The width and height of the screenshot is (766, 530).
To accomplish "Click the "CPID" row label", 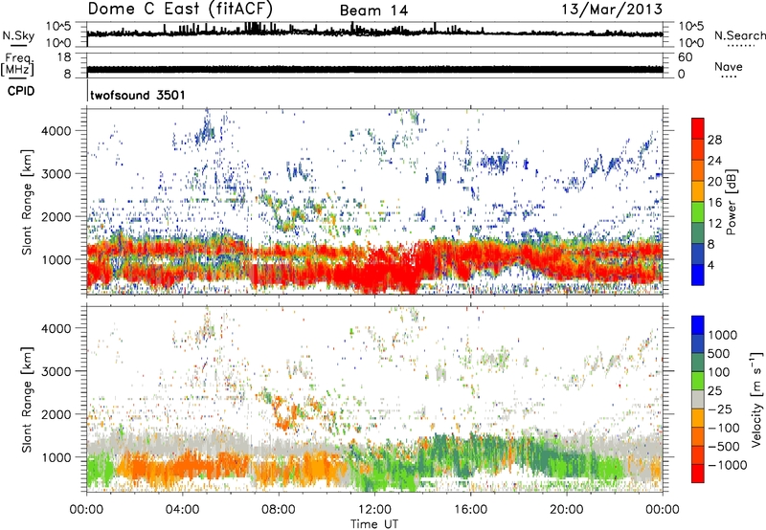I will pos(21,91).
